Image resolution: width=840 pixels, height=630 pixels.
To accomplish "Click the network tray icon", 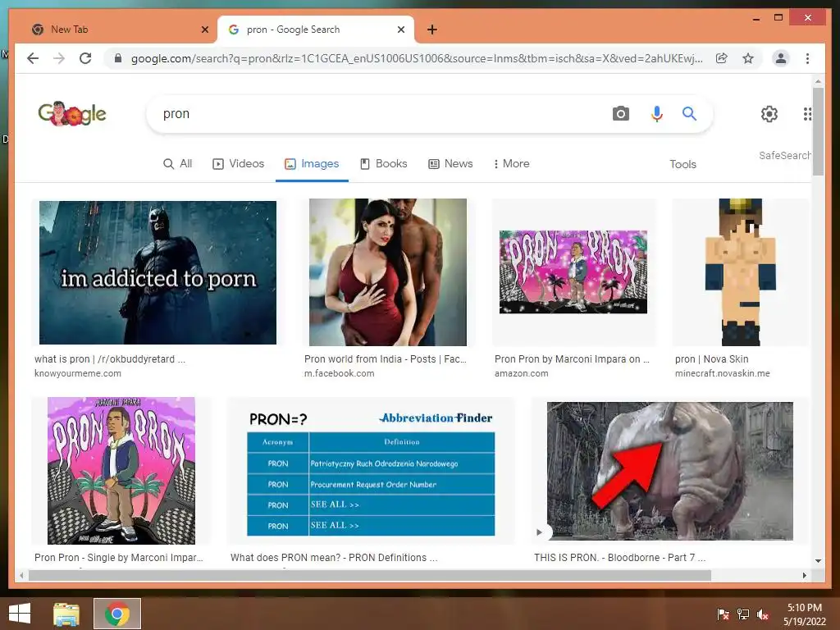I will coord(743,614).
